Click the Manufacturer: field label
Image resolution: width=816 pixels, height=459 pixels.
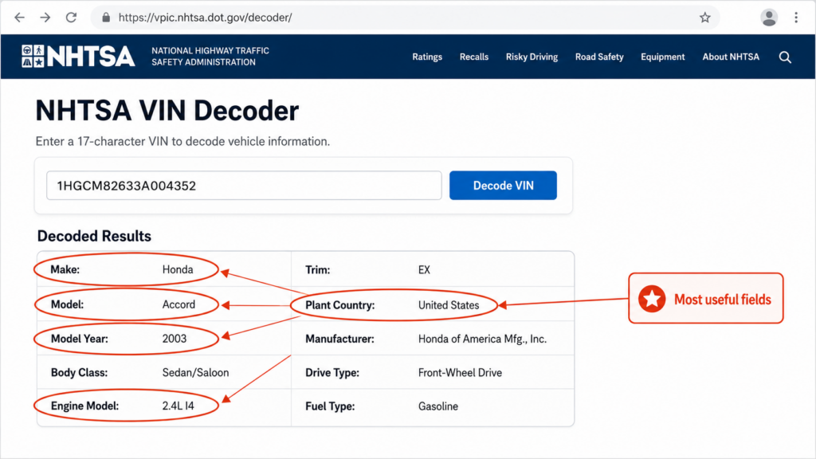(339, 339)
